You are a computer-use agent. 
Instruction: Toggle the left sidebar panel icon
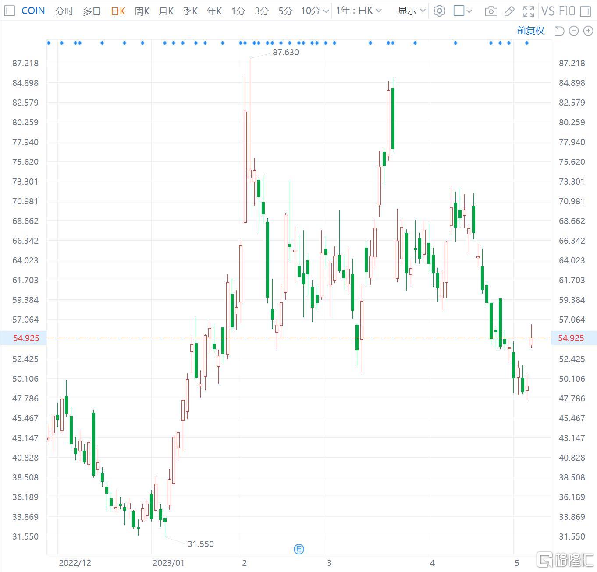coord(9,11)
